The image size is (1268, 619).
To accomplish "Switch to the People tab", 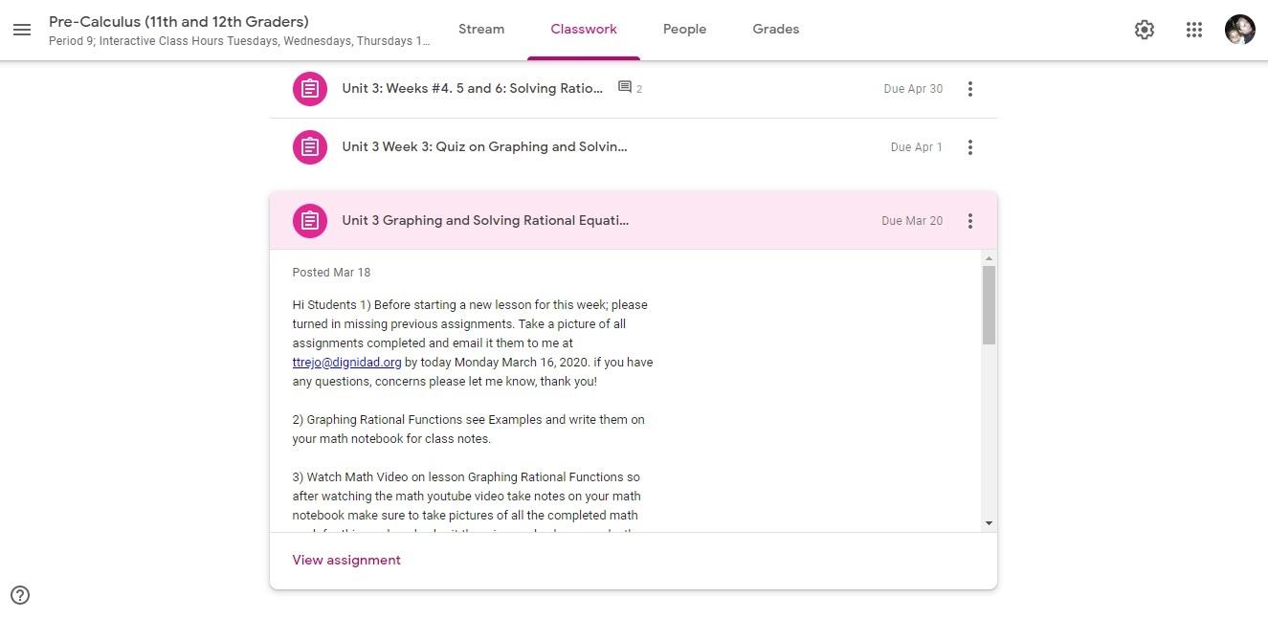I will 684,30.
